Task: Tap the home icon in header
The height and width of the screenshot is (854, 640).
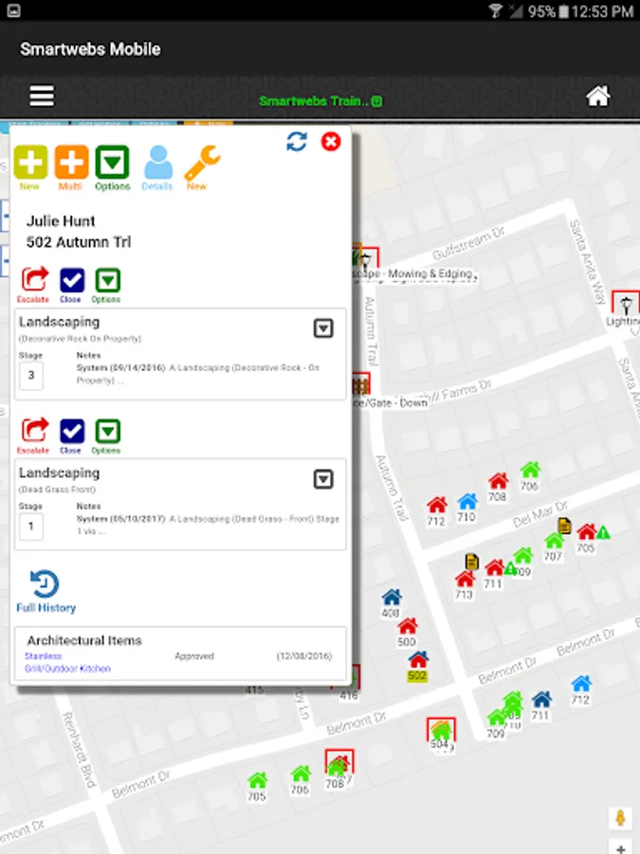Action: tap(597, 97)
